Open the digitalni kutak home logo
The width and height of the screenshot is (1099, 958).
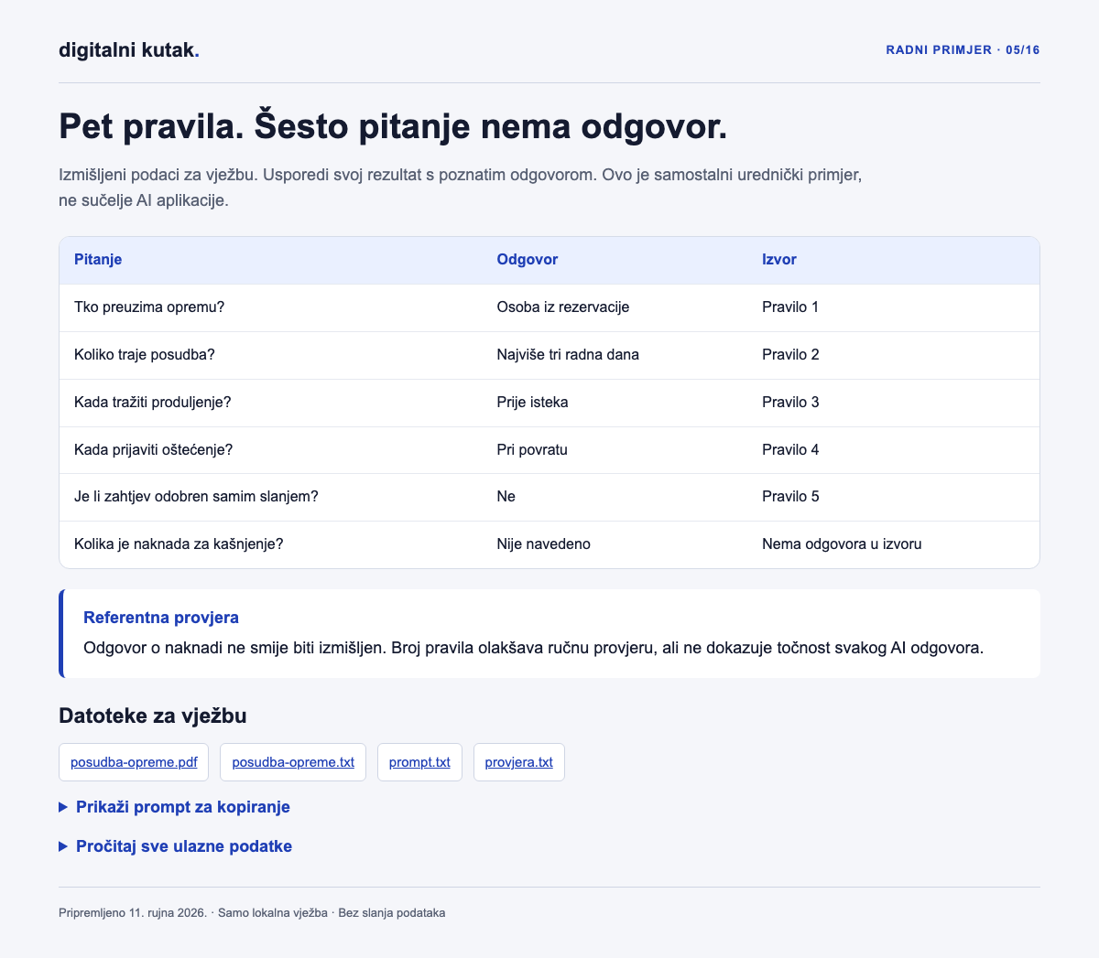point(129,50)
